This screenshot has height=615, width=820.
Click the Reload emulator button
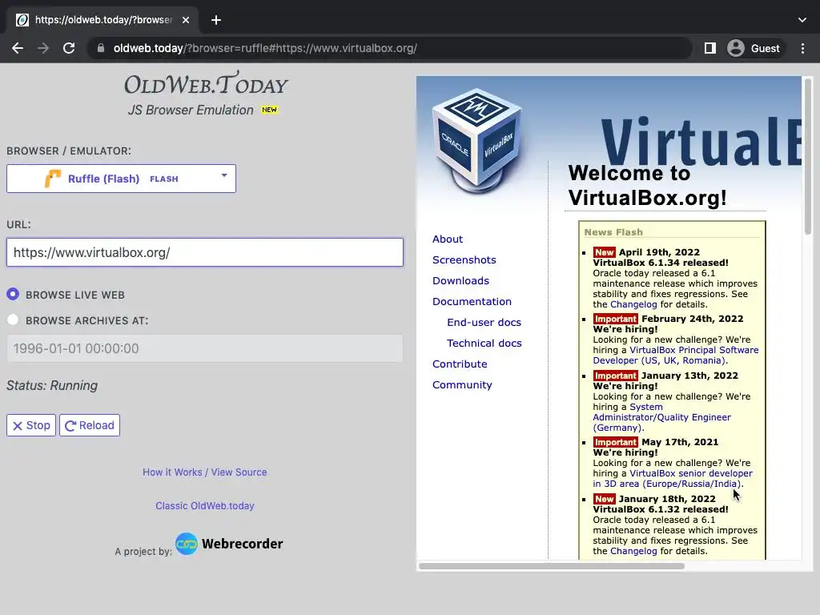90,425
